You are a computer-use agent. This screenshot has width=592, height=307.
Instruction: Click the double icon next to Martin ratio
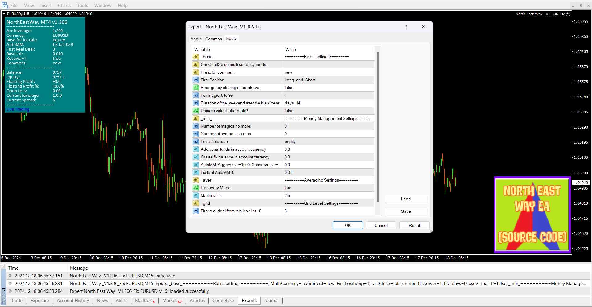(195, 196)
